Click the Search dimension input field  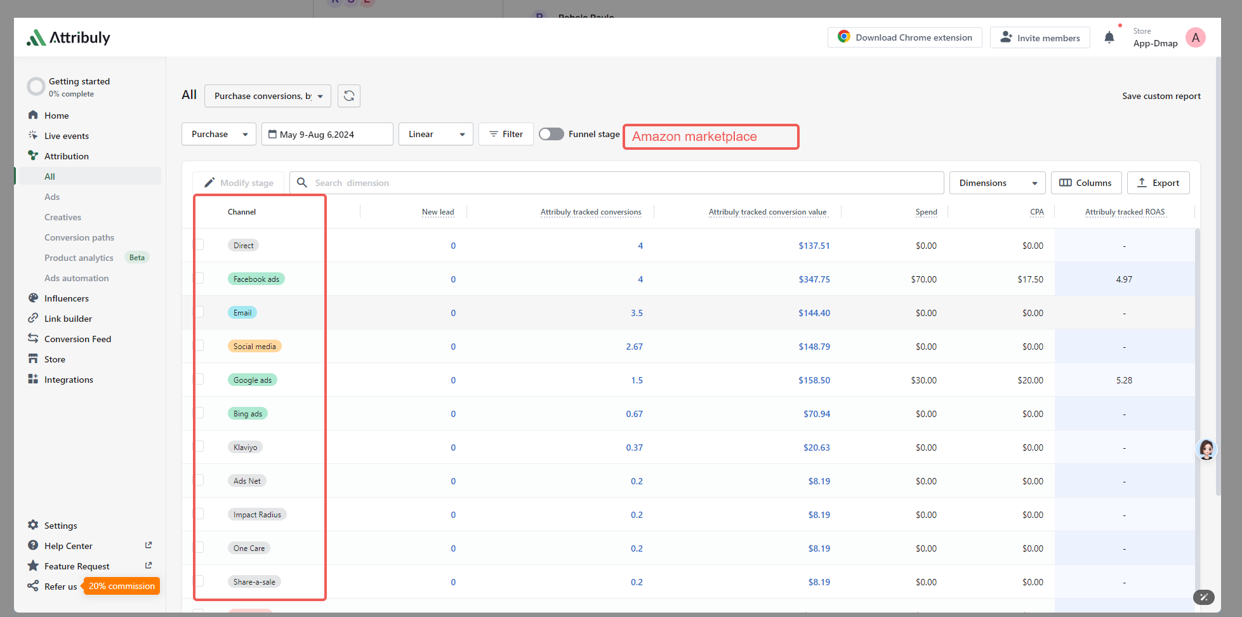[x=617, y=183]
